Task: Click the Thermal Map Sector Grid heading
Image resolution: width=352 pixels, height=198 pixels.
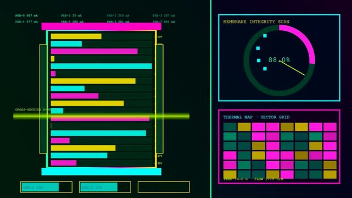Action: 256,117
